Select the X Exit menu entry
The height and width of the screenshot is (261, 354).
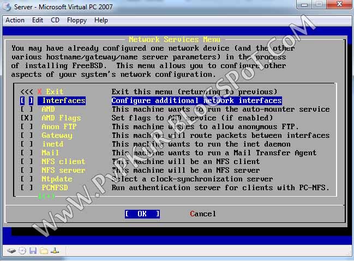(50, 92)
